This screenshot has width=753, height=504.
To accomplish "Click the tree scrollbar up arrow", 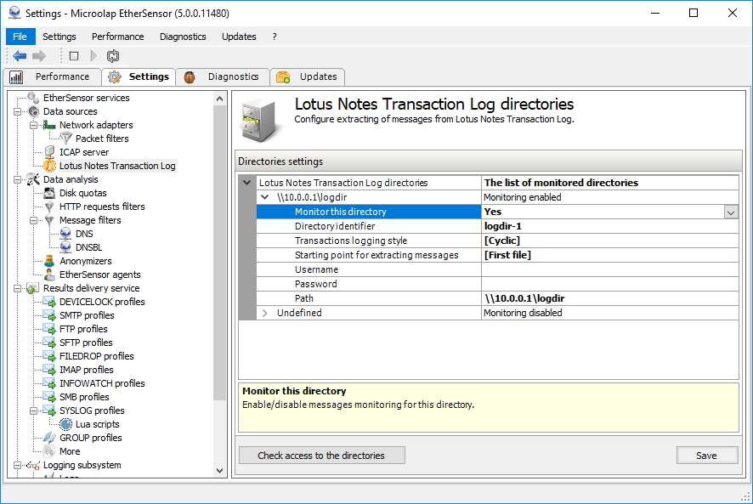I will click(219, 99).
